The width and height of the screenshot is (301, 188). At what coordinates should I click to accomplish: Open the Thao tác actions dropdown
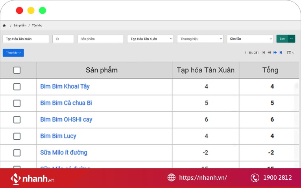tap(13, 53)
